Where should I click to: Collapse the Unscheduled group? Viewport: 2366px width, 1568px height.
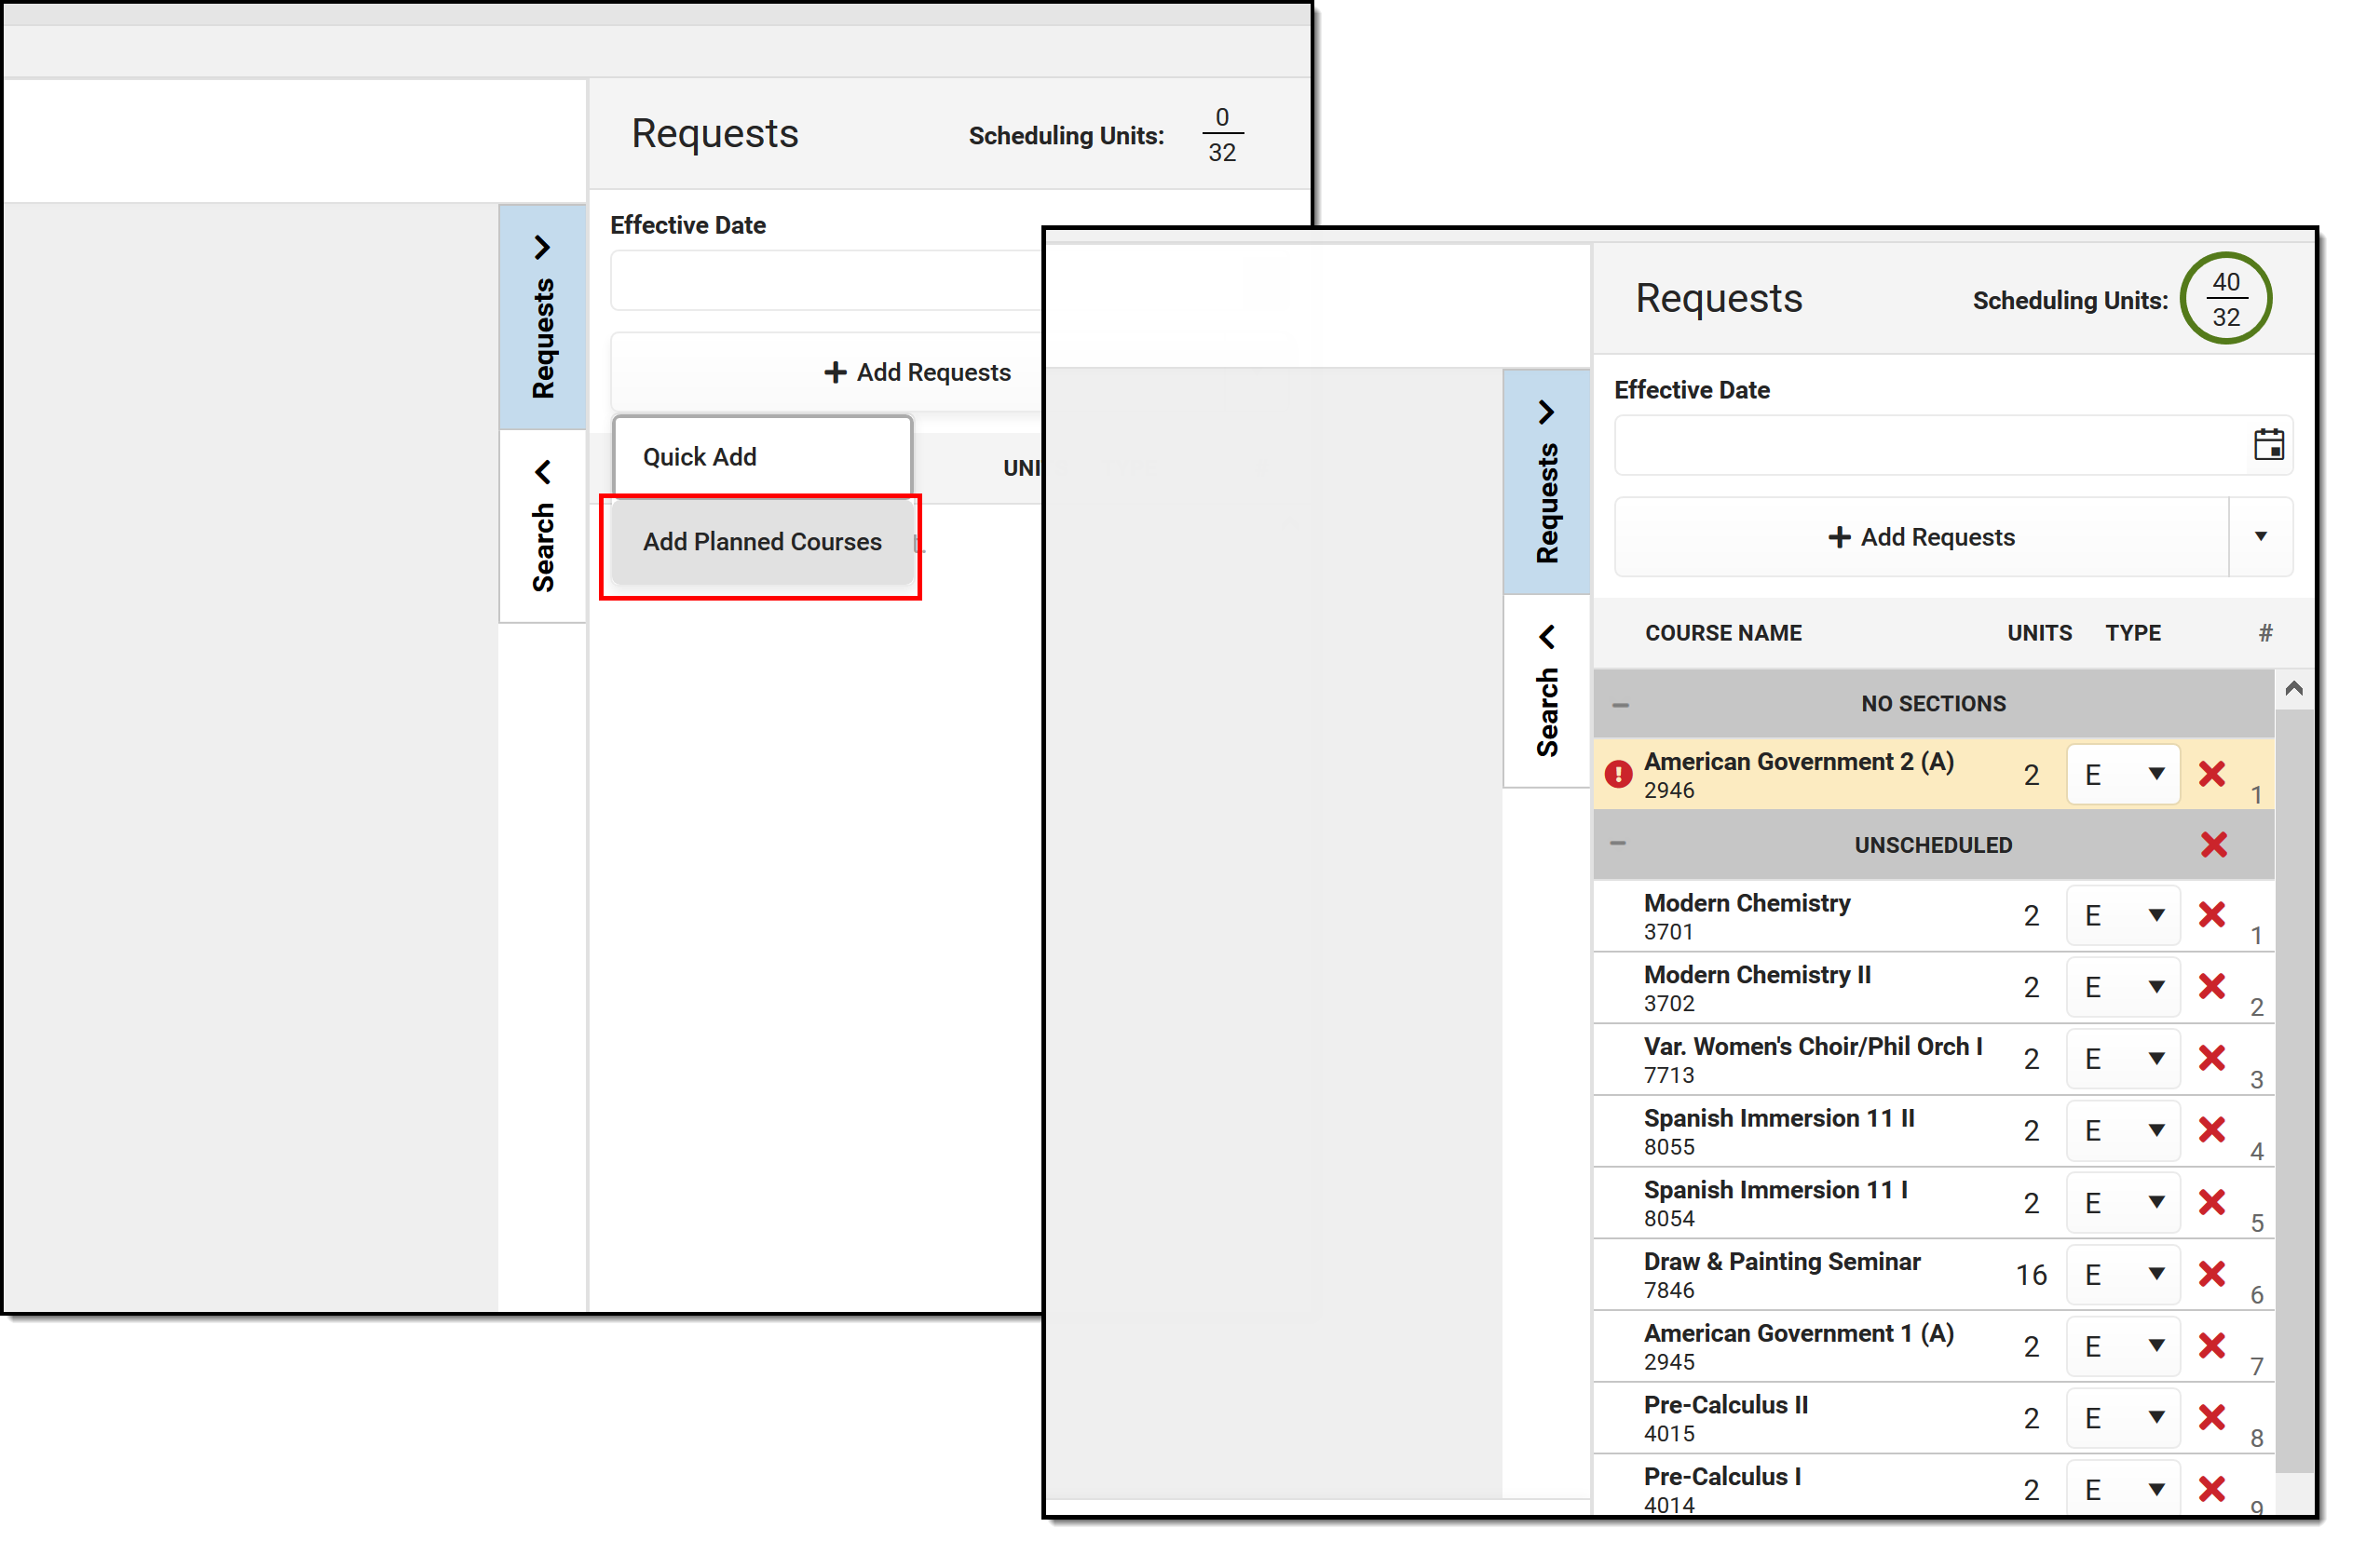point(1618,843)
